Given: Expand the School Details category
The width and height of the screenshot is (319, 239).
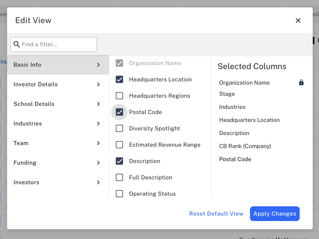Looking at the screenshot, I should pyautogui.click(x=58, y=104).
